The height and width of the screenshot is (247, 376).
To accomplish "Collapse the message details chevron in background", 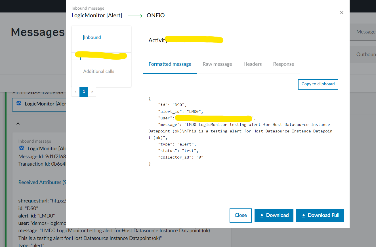I will point(18,124).
